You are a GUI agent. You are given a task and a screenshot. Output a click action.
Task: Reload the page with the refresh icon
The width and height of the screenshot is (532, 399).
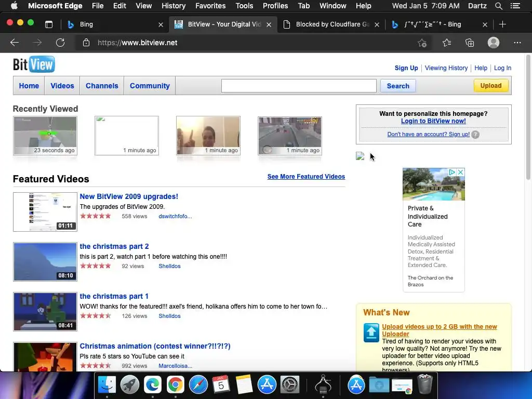(60, 43)
